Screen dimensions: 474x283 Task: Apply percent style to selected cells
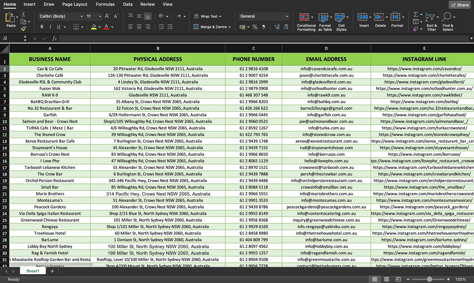coord(254,26)
